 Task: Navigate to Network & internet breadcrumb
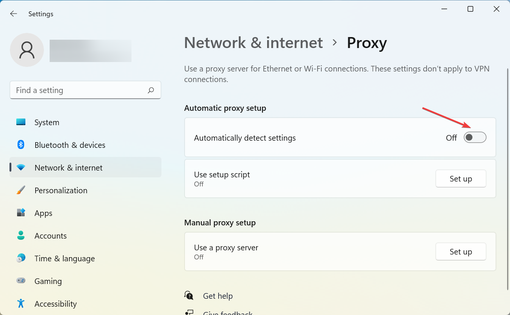point(253,43)
